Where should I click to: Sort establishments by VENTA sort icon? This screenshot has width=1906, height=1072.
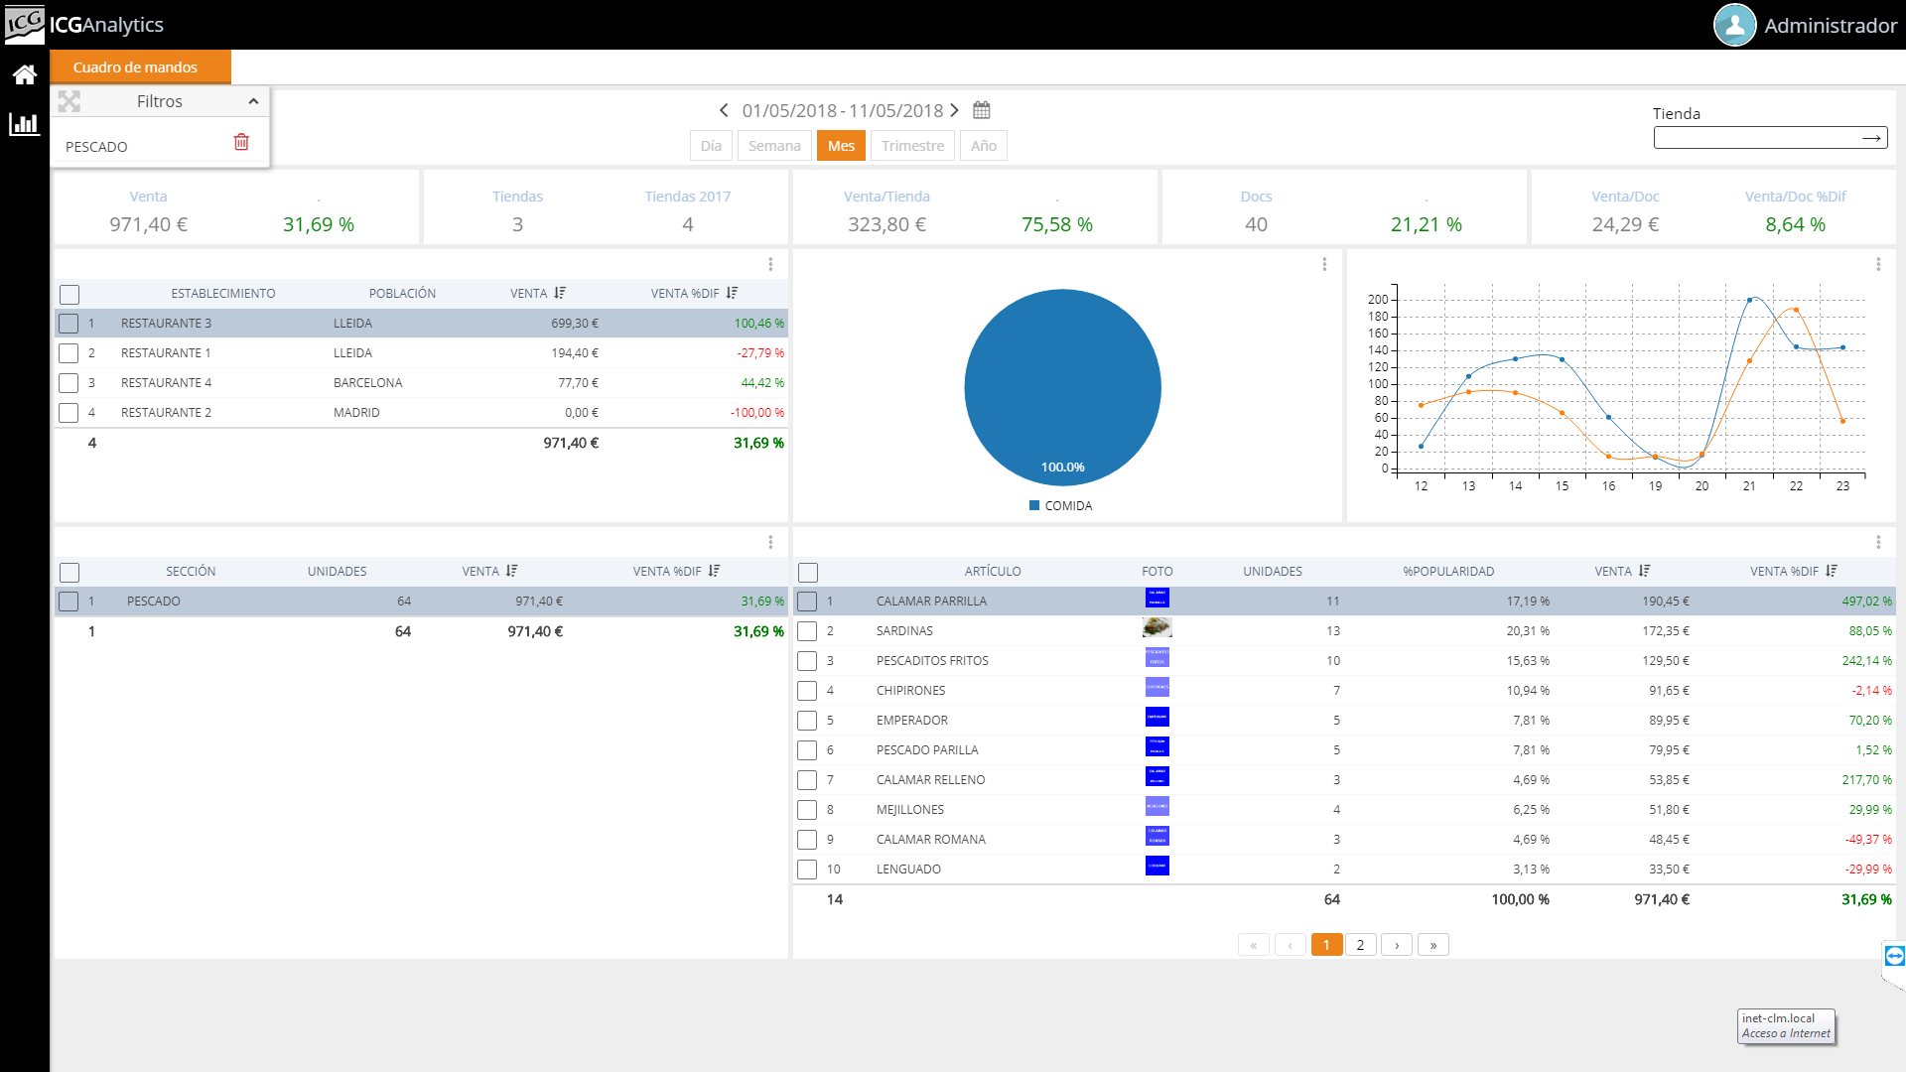pos(560,293)
